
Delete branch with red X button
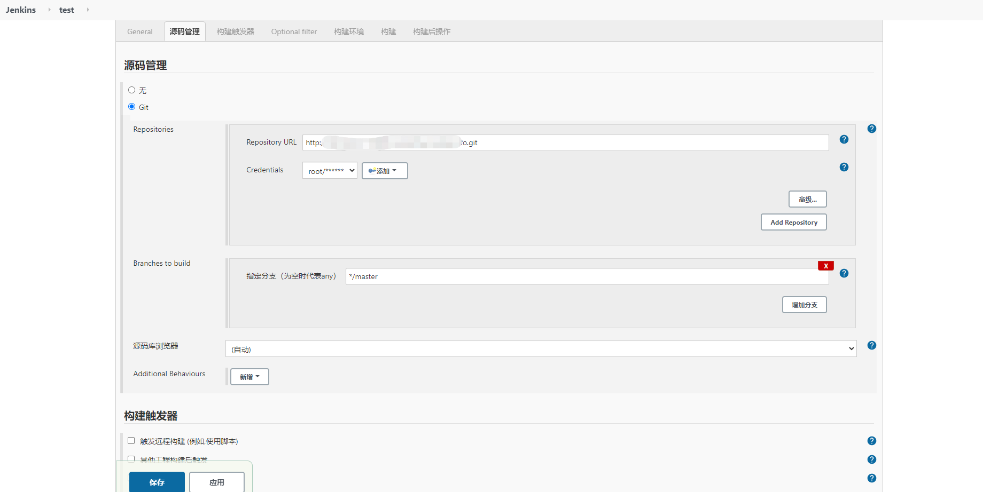click(825, 266)
